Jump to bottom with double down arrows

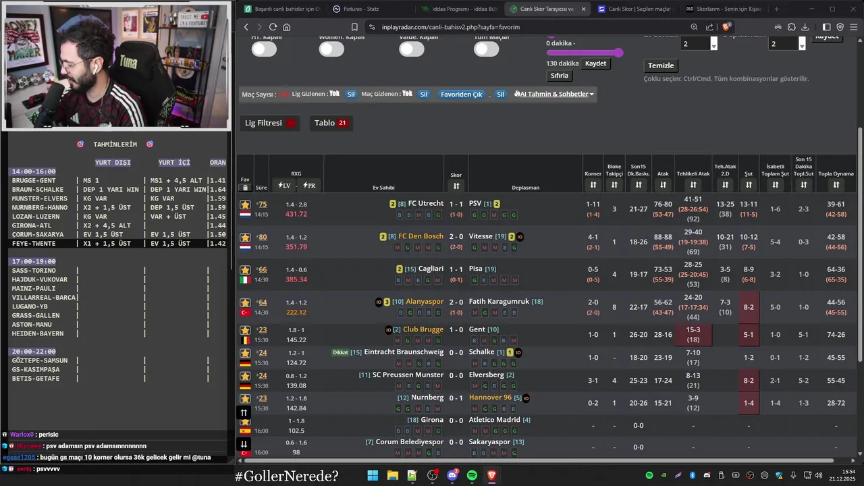[x=244, y=443]
